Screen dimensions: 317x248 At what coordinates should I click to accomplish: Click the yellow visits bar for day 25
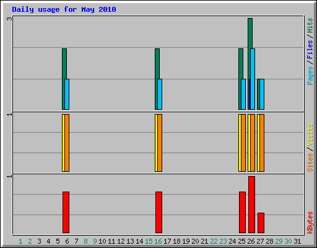[x=240, y=143]
